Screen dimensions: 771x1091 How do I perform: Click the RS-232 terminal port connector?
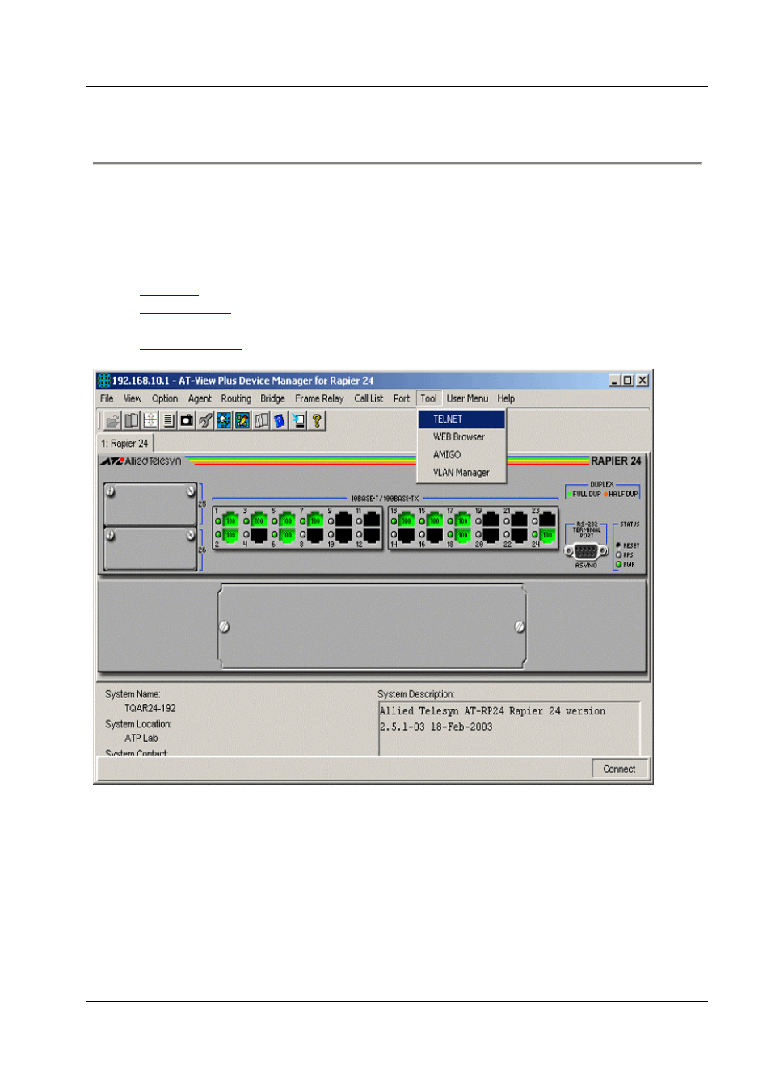coord(586,551)
